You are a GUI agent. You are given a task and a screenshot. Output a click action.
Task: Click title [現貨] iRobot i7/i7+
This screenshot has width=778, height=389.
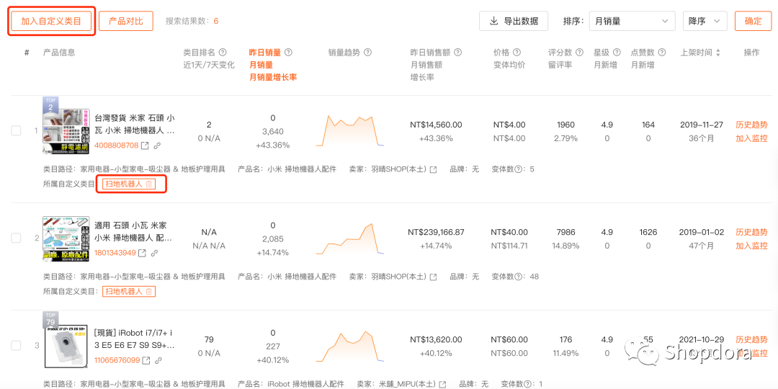(x=135, y=339)
